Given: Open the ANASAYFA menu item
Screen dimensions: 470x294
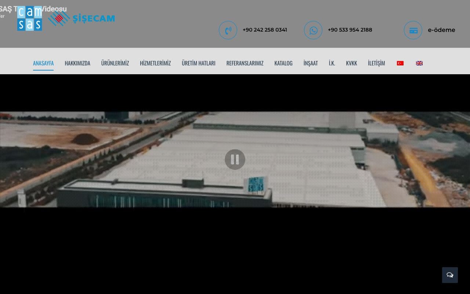Looking at the screenshot, I should click(x=43, y=63).
